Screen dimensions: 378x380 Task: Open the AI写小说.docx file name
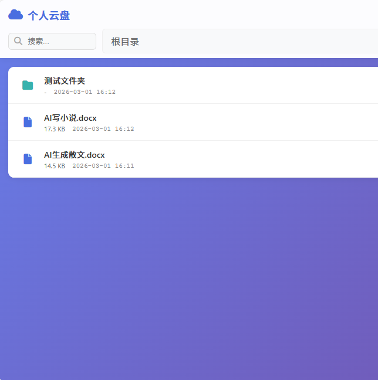click(70, 118)
